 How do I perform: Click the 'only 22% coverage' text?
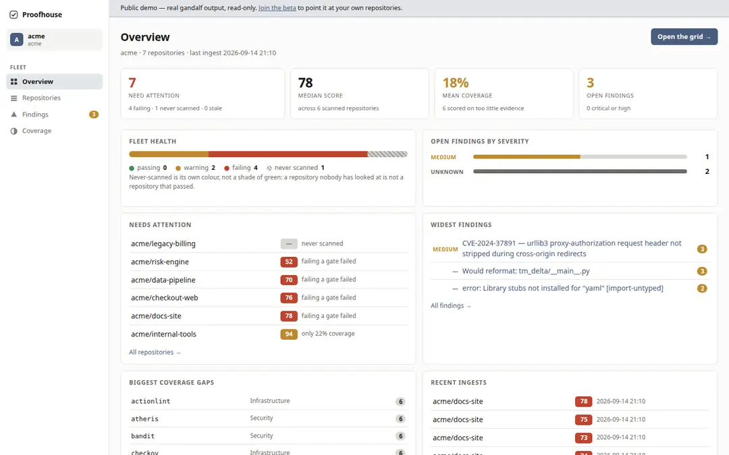click(x=328, y=334)
